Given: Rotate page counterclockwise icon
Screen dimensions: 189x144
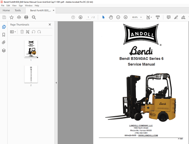Looking at the screenshot, I should pos(34,32).
